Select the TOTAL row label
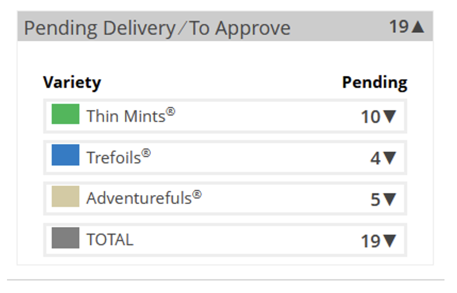 (x=110, y=239)
